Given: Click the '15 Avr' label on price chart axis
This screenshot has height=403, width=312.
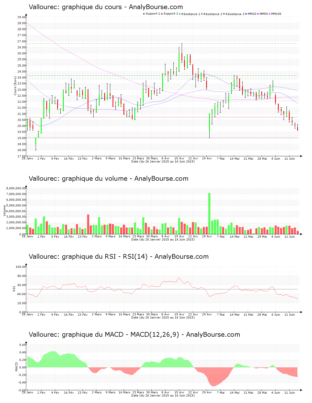Looking at the screenshot, I should pyautogui.click(x=179, y=158).
